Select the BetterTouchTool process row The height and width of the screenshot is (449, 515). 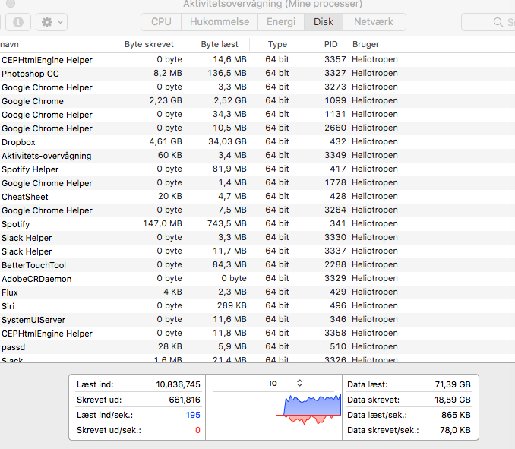pos(257,265)
